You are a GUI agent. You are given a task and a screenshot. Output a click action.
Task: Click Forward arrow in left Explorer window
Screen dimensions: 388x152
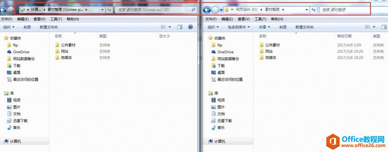[x=11, y=10]
